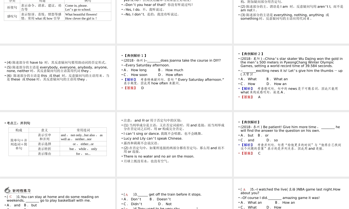The width and height of the screenshot is (349, 209).
Task: Select the 【典例解析 1 】 heading
Action: point(135,55)
